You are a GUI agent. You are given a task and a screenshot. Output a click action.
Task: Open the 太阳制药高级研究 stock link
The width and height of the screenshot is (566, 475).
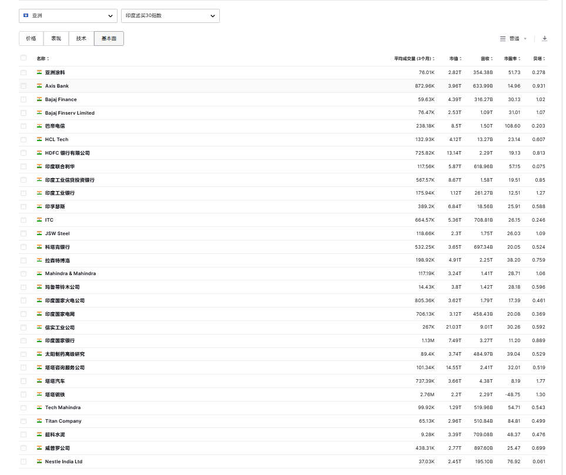click(x=65, y=354)
